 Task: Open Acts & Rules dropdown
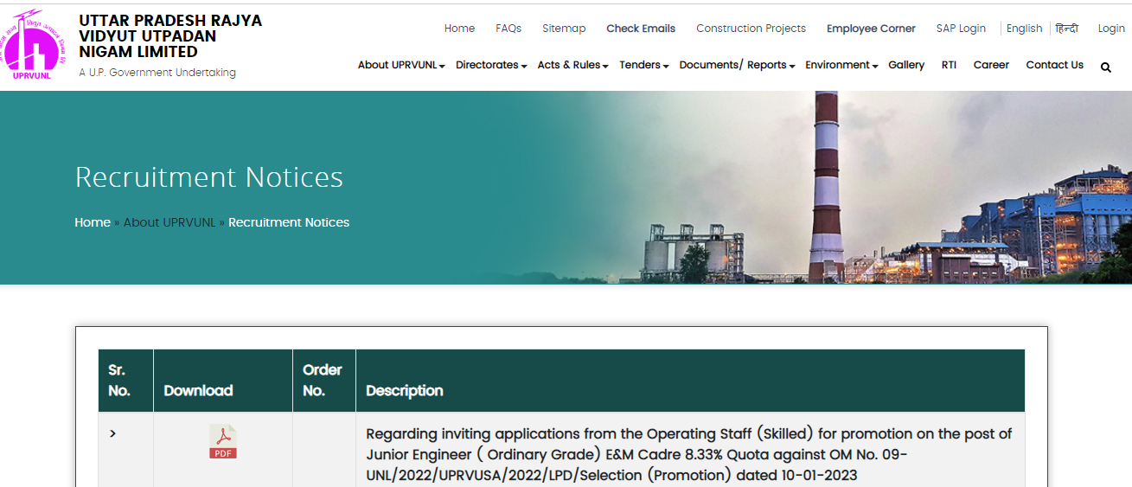pos(572,65)
